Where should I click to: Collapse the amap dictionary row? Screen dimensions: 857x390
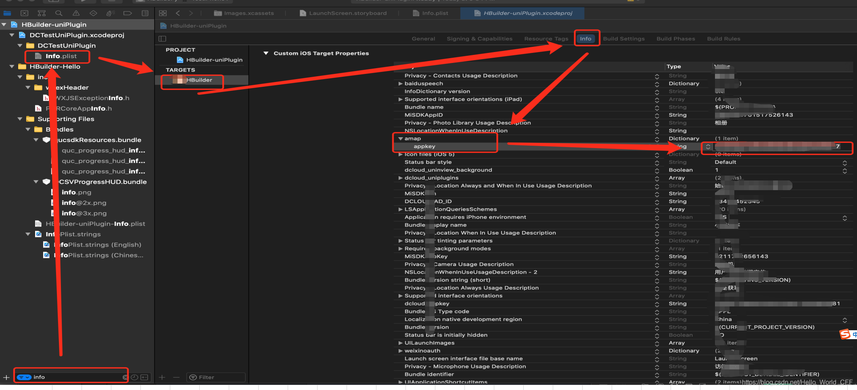coord(400,138)
